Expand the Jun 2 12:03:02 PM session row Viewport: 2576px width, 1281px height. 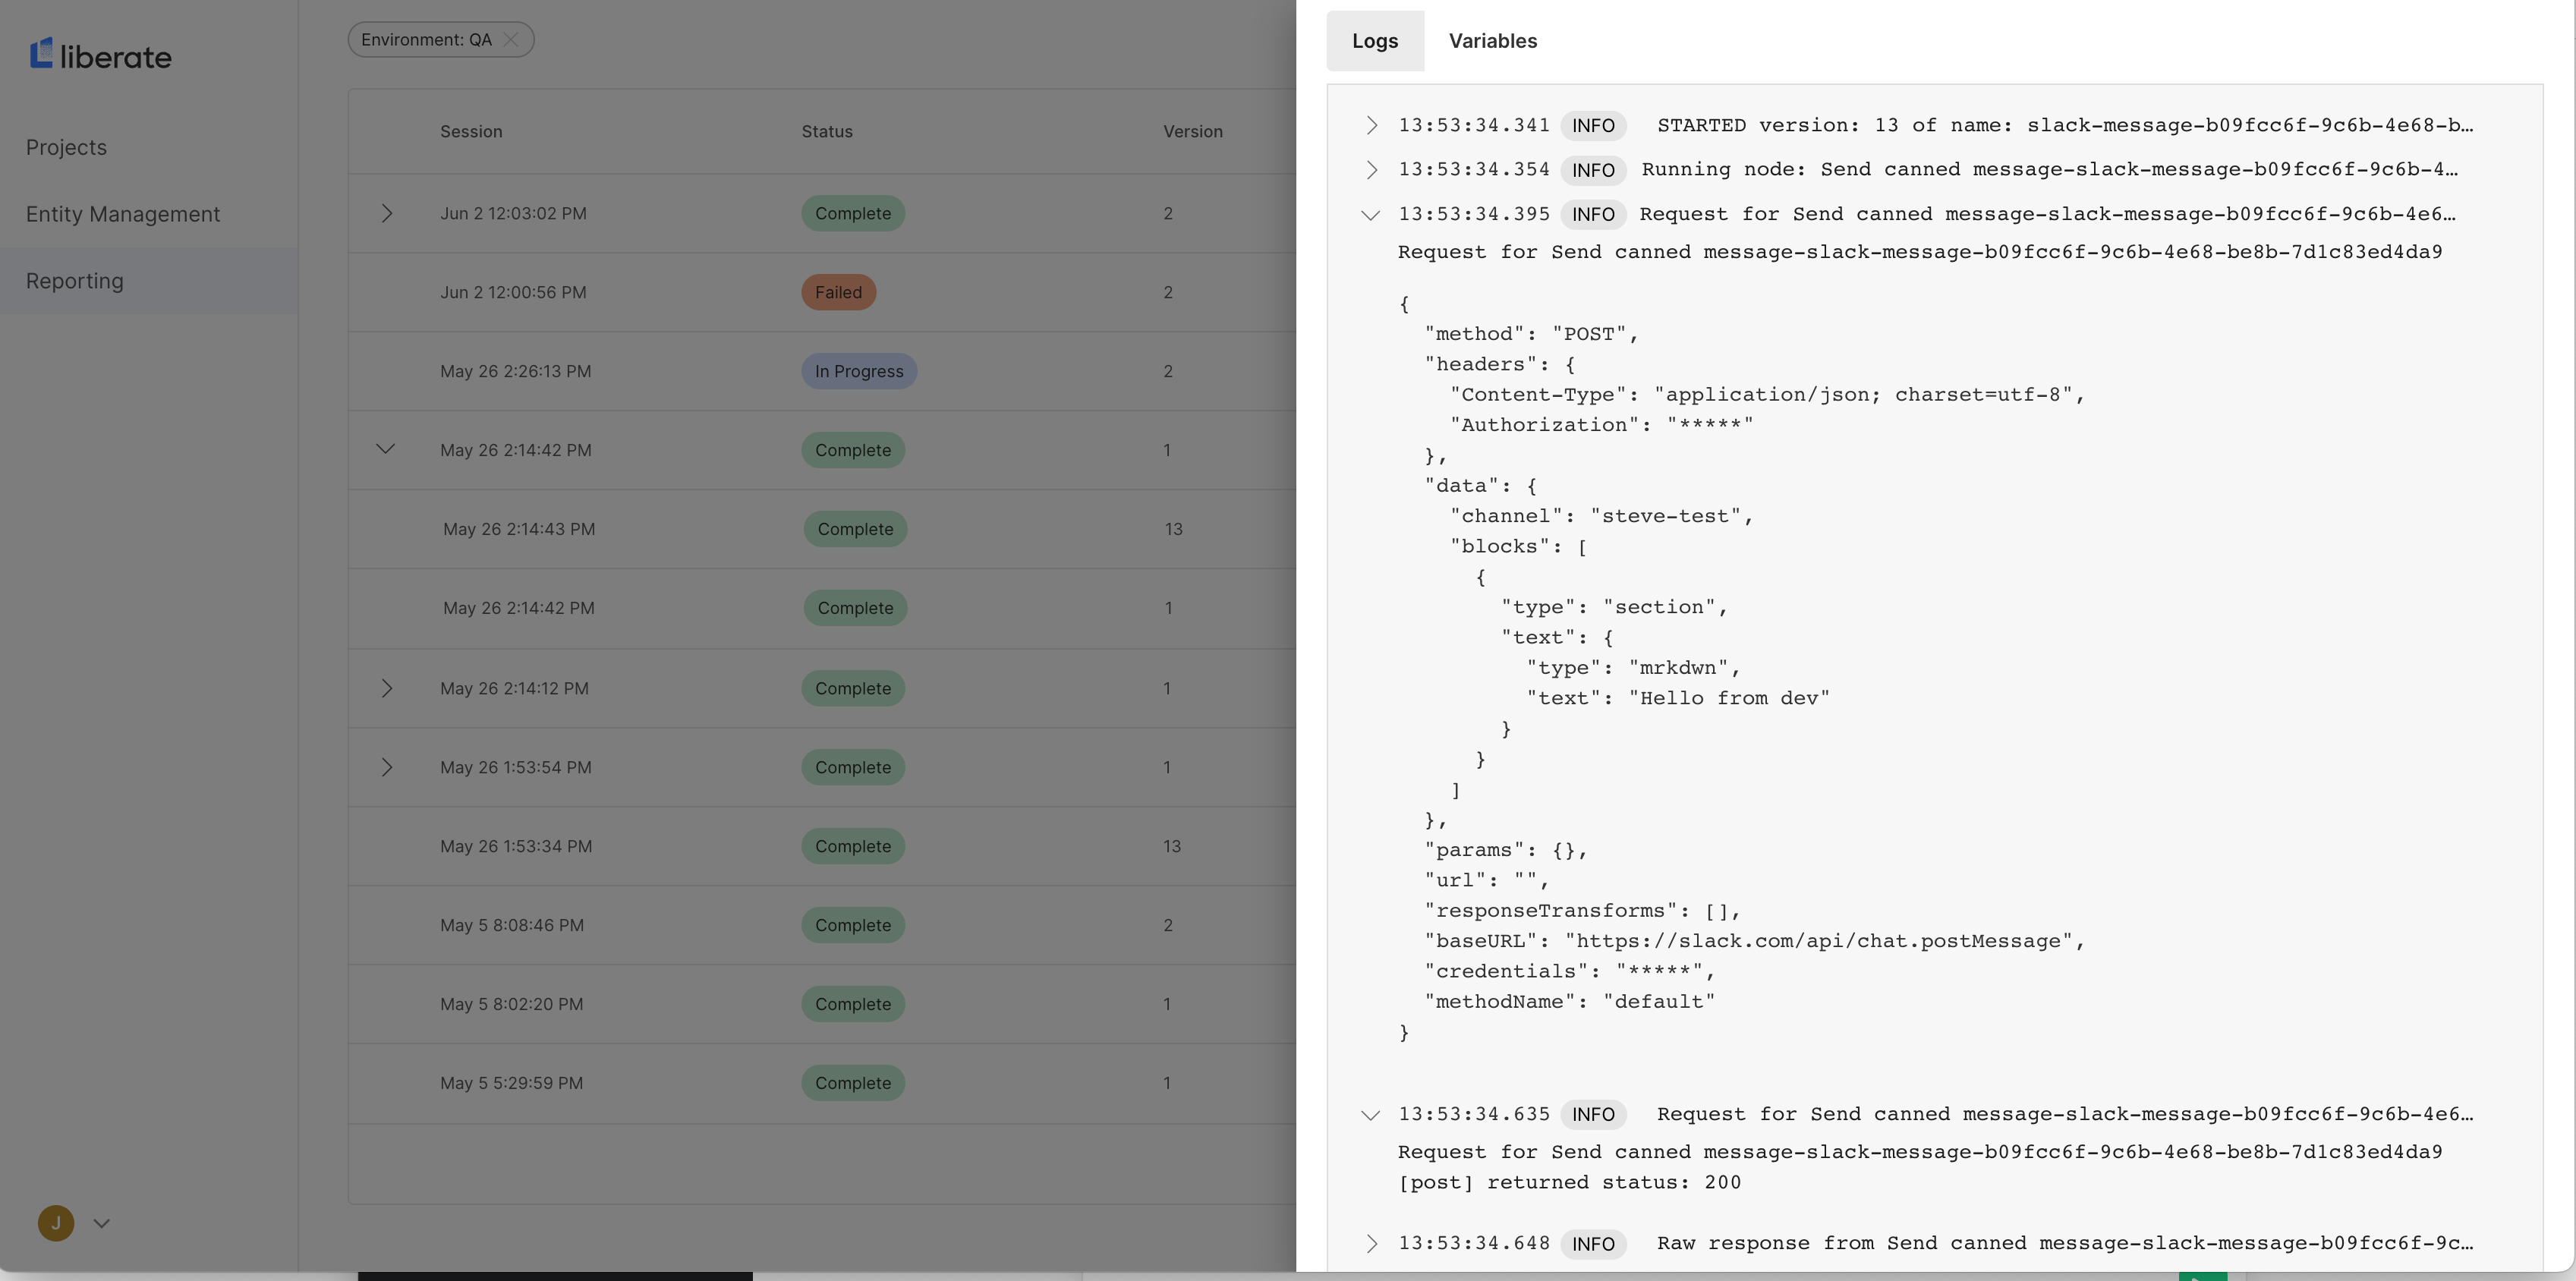tap(386, 213)
